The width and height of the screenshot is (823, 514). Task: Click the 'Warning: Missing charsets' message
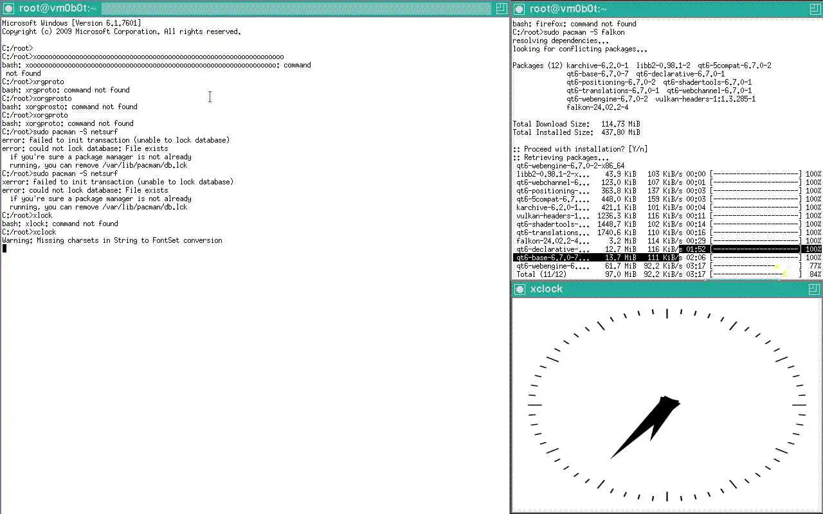coord(112,240)
